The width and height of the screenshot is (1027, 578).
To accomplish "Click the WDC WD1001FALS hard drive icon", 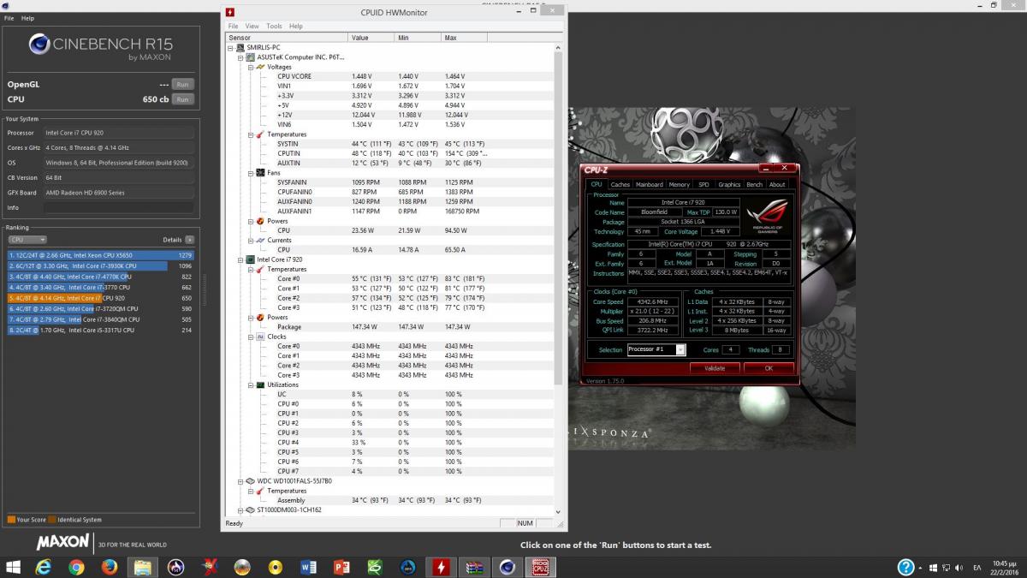I will point(251,481).
